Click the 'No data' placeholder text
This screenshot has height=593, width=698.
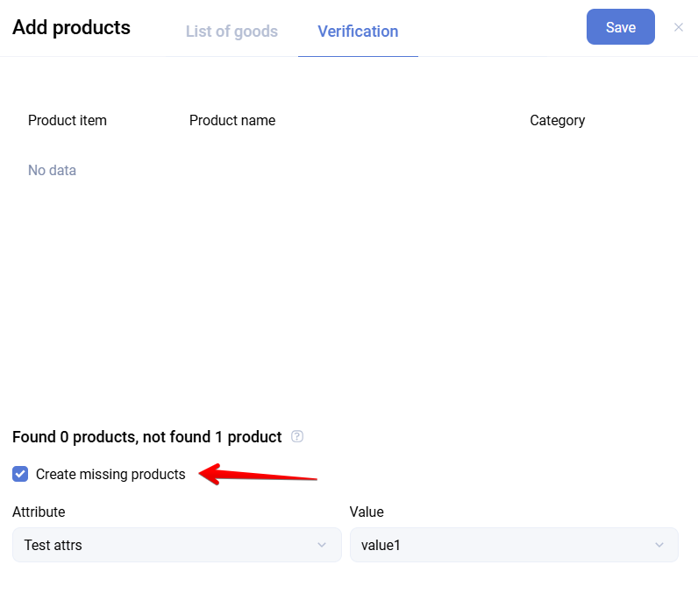pyautogui.click(x=52, y=170)
